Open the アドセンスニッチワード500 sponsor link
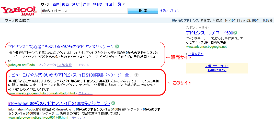Image resolution: width=274 pixels, height=124 pixels. [x=210, y=33]
